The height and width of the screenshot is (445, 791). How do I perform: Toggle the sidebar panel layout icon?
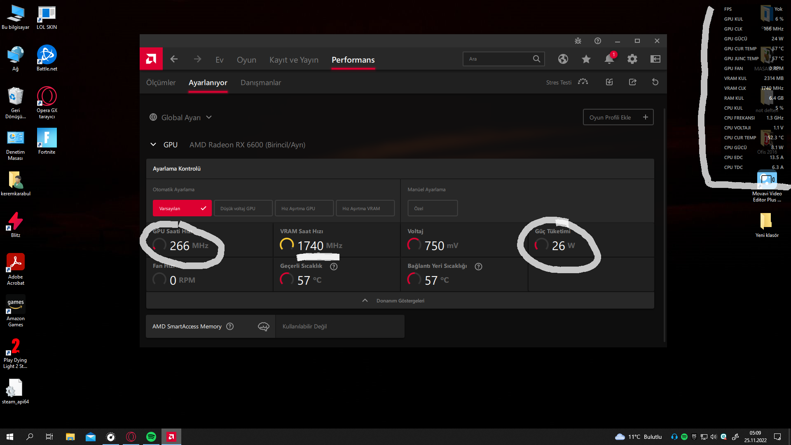(655, 59)
